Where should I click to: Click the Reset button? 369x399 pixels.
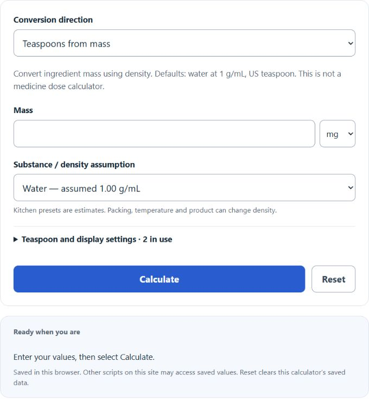[x=333, y=279]
